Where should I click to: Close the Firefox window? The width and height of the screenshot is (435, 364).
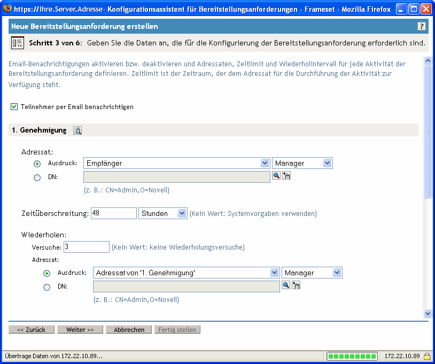[x=426, y=9]
